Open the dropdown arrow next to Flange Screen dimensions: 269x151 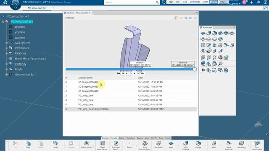(x=206, y=146)
